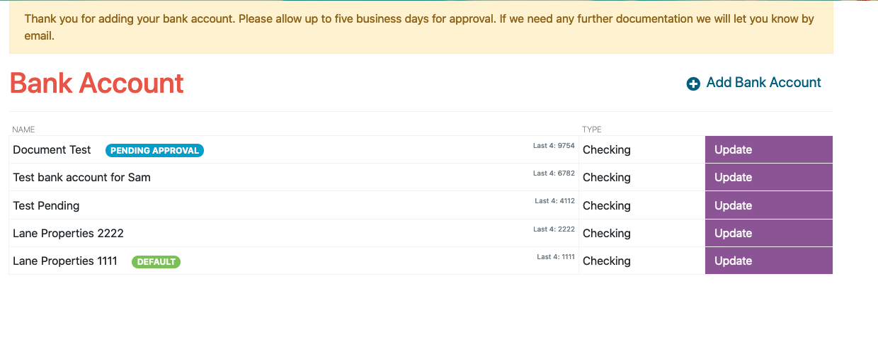878x359 pixels.
Task: Click the plus icon beside Add Bank Account
Action: 693,84
